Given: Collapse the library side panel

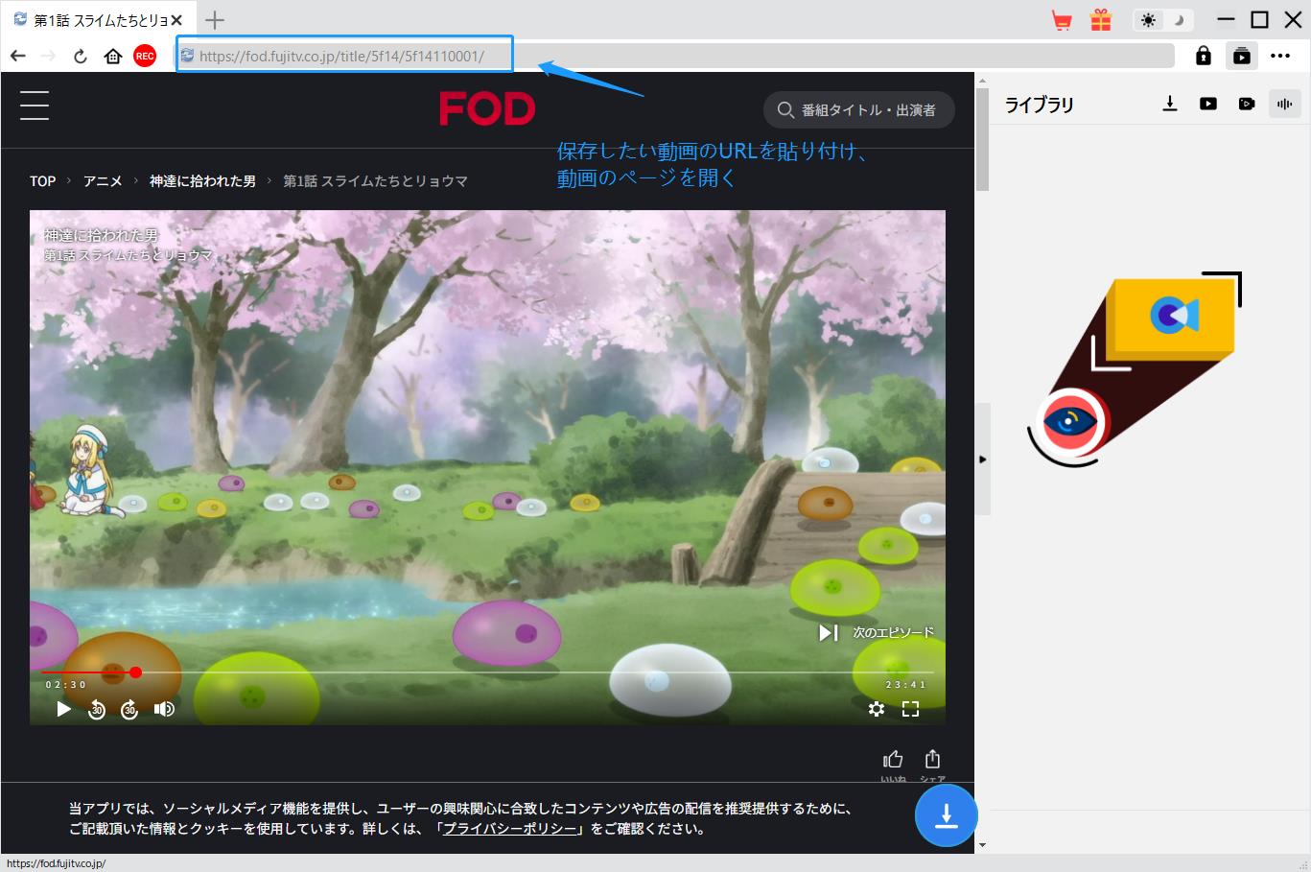Looking at the screenshot, I should point(982,460).
